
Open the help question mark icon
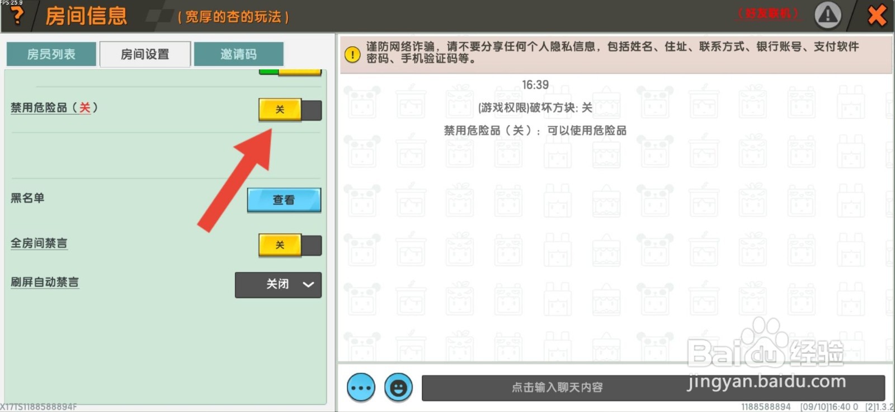point(17,15)
